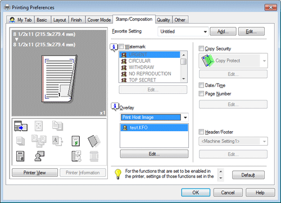Open Help for printing preferences

pos(260,192)
